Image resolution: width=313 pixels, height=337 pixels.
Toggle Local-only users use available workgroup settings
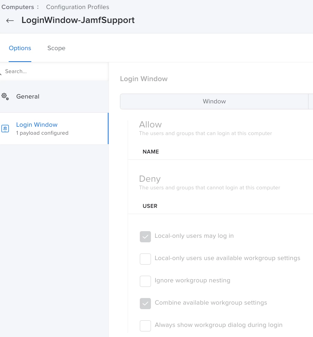[x=145, y=259]
